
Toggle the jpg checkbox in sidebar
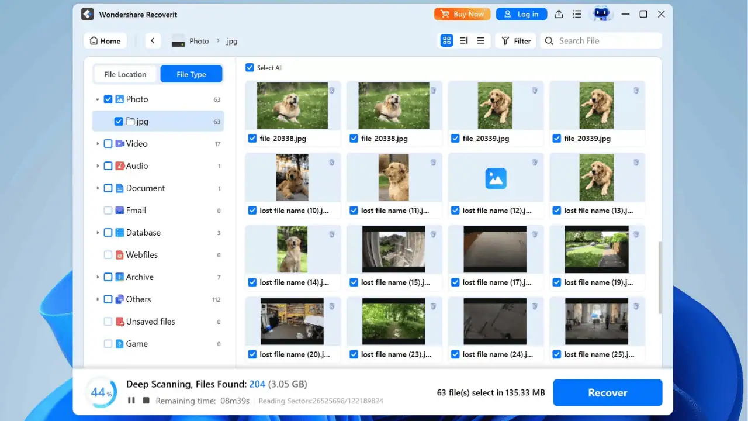click(x=119, y=122)
